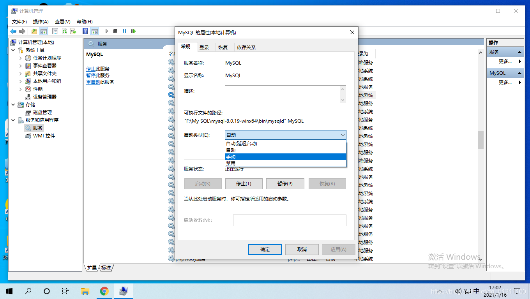Image resolution: width=530 pixels, height=299 pixels.
Task: Go back with the toolbar back arrow
Action: (13, 31)
